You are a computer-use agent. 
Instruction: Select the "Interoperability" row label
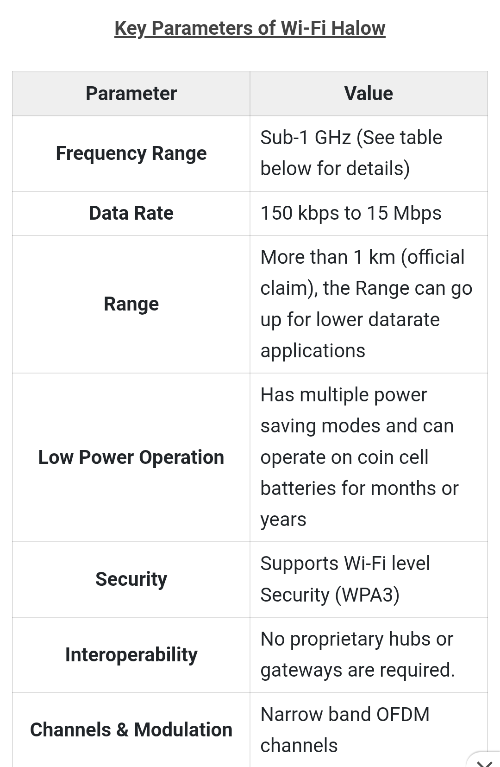131,655
